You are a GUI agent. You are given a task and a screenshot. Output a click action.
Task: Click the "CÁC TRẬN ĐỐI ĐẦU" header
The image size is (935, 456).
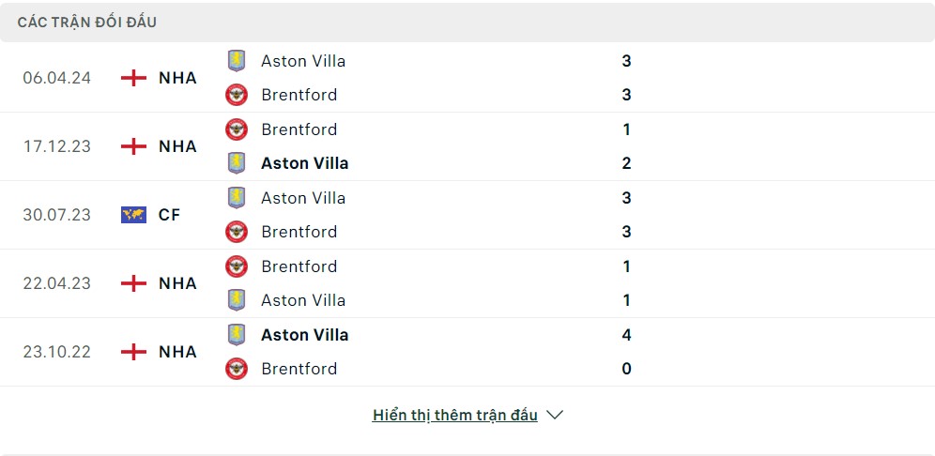[87, 22]
